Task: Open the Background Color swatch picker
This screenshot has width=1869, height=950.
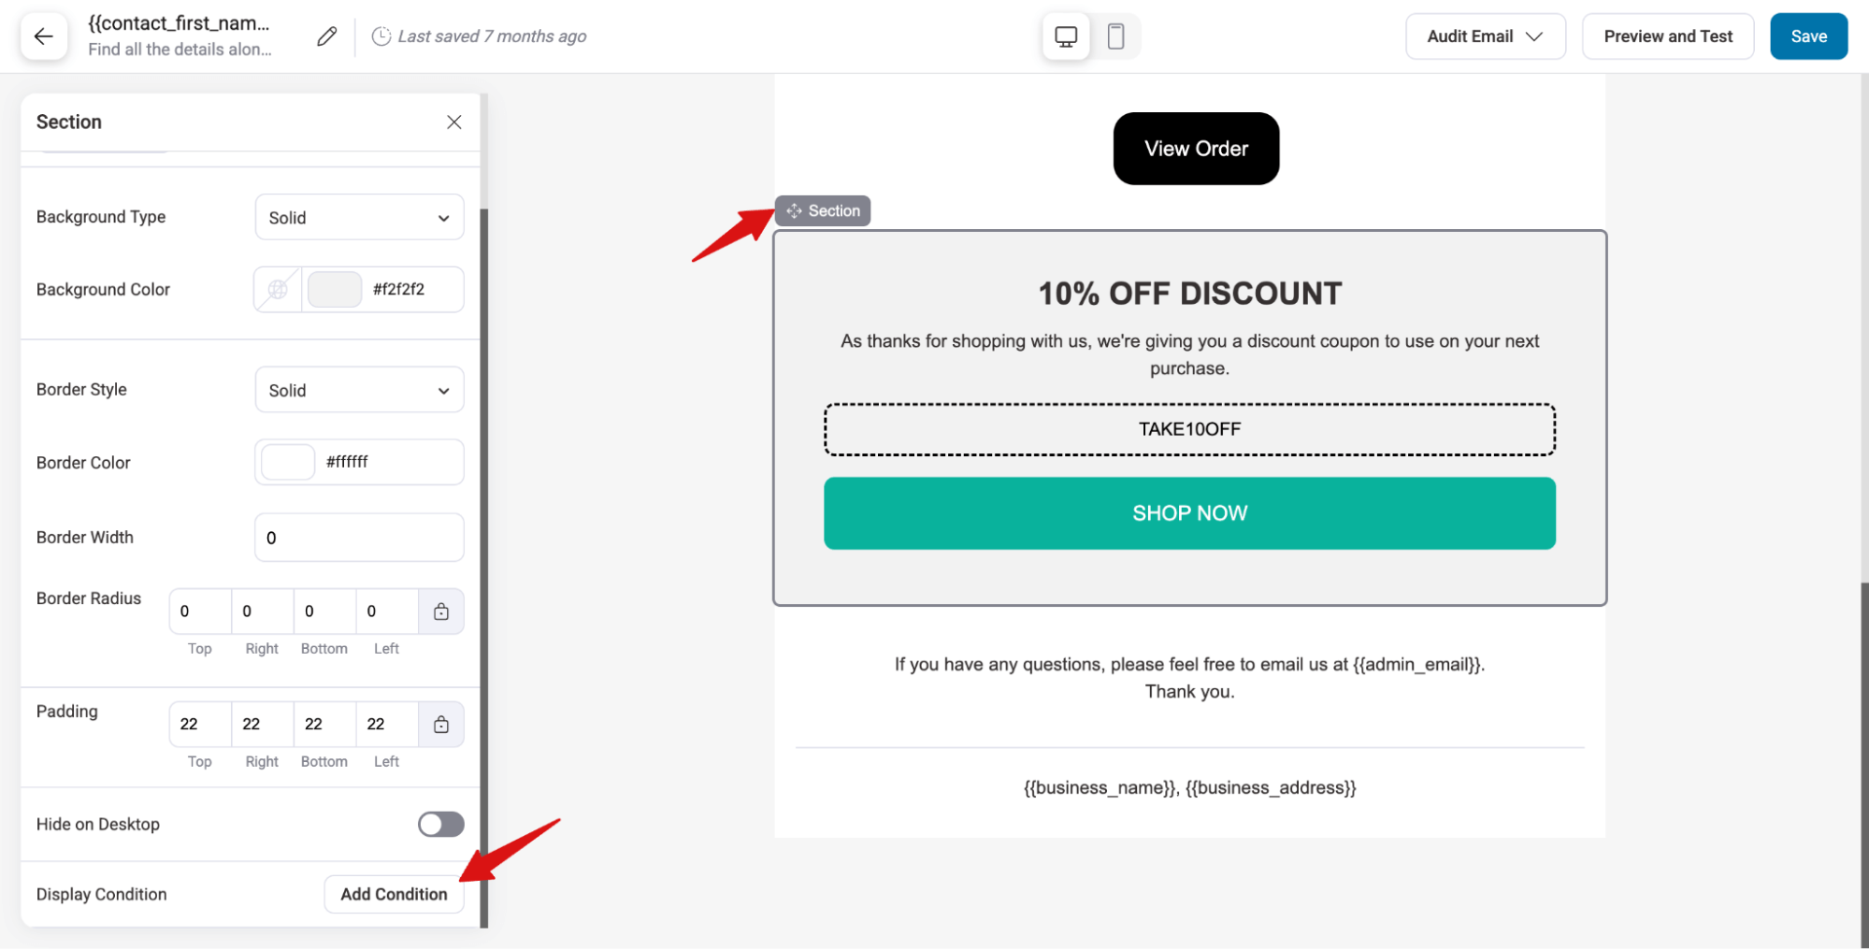Action: tap(335, 290)
